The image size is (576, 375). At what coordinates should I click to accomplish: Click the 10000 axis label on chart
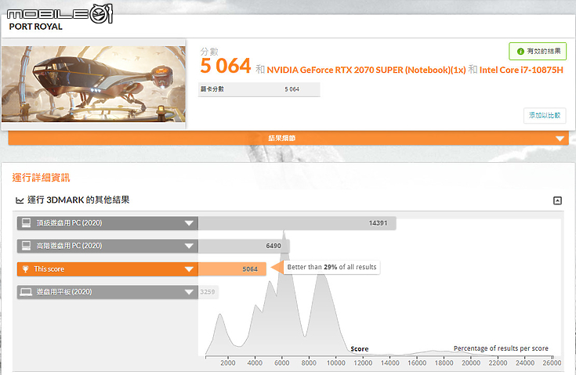tap(335, 363)
